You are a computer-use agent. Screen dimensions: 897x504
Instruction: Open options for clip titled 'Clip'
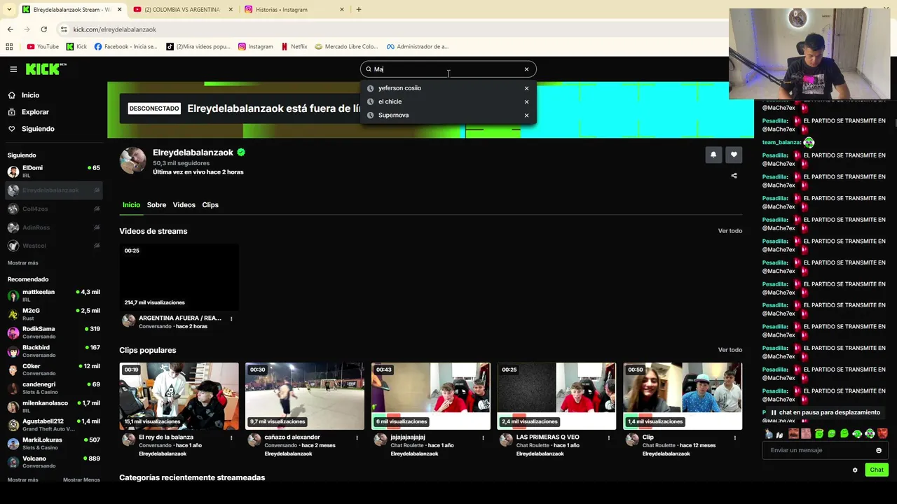(734, 438)
